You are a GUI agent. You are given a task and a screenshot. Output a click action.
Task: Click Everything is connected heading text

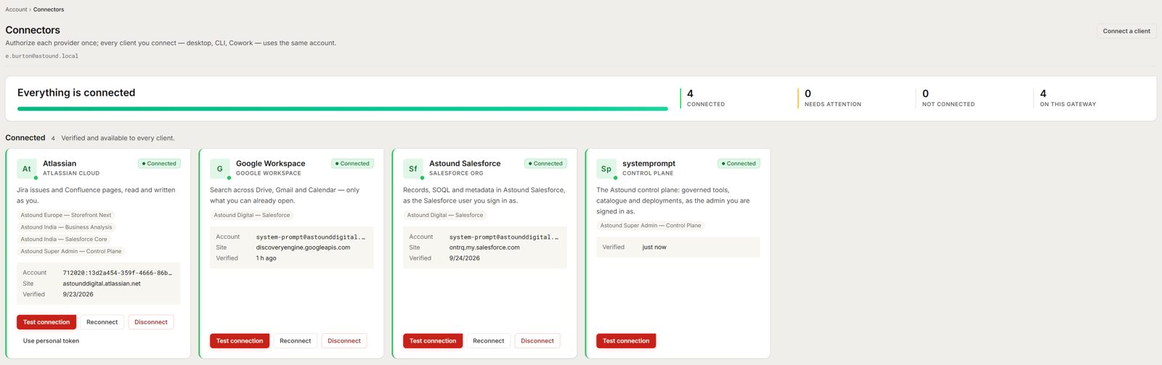click(x=76, y=93)
